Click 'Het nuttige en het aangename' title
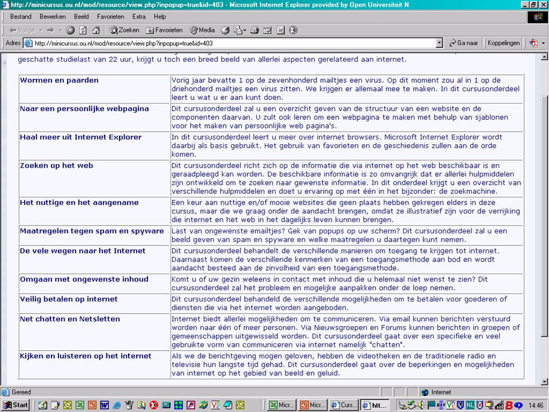 pyautogui.click(x=79, y=203)
